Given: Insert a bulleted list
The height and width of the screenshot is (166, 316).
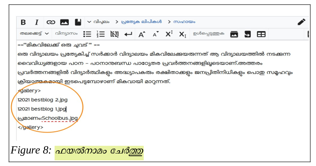Looking at the screenshot, I should tap(87, 34).
